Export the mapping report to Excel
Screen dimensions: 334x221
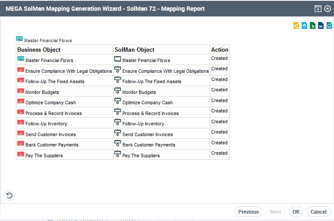312,26
